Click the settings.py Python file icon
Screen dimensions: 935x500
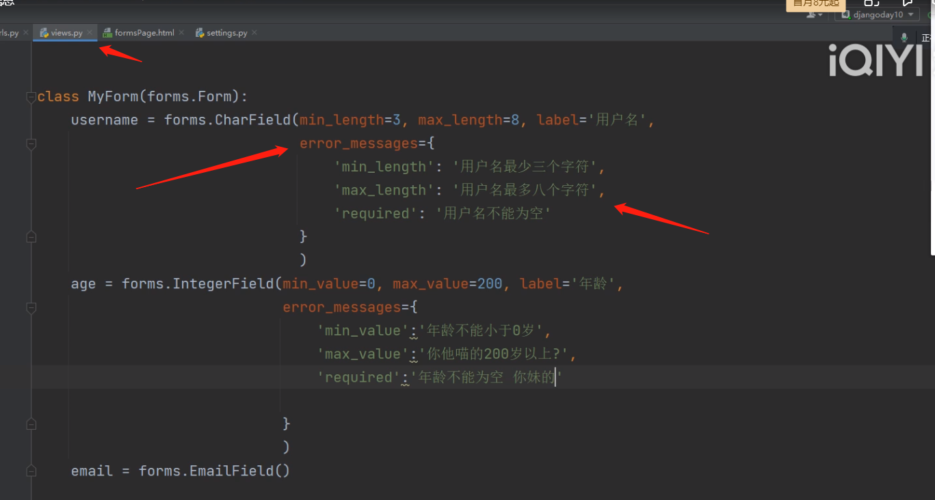[200, 33]
